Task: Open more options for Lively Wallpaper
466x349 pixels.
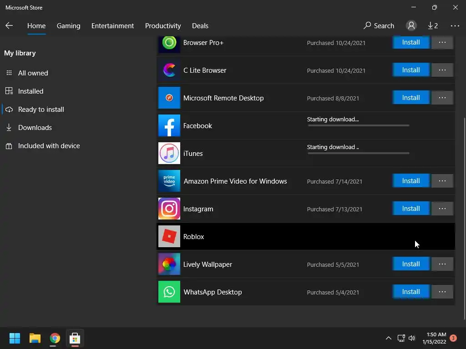Action: pos(442,264)
